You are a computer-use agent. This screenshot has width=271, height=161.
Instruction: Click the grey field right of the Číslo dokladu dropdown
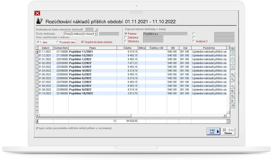pyautogui.click(x=109, y=34)
